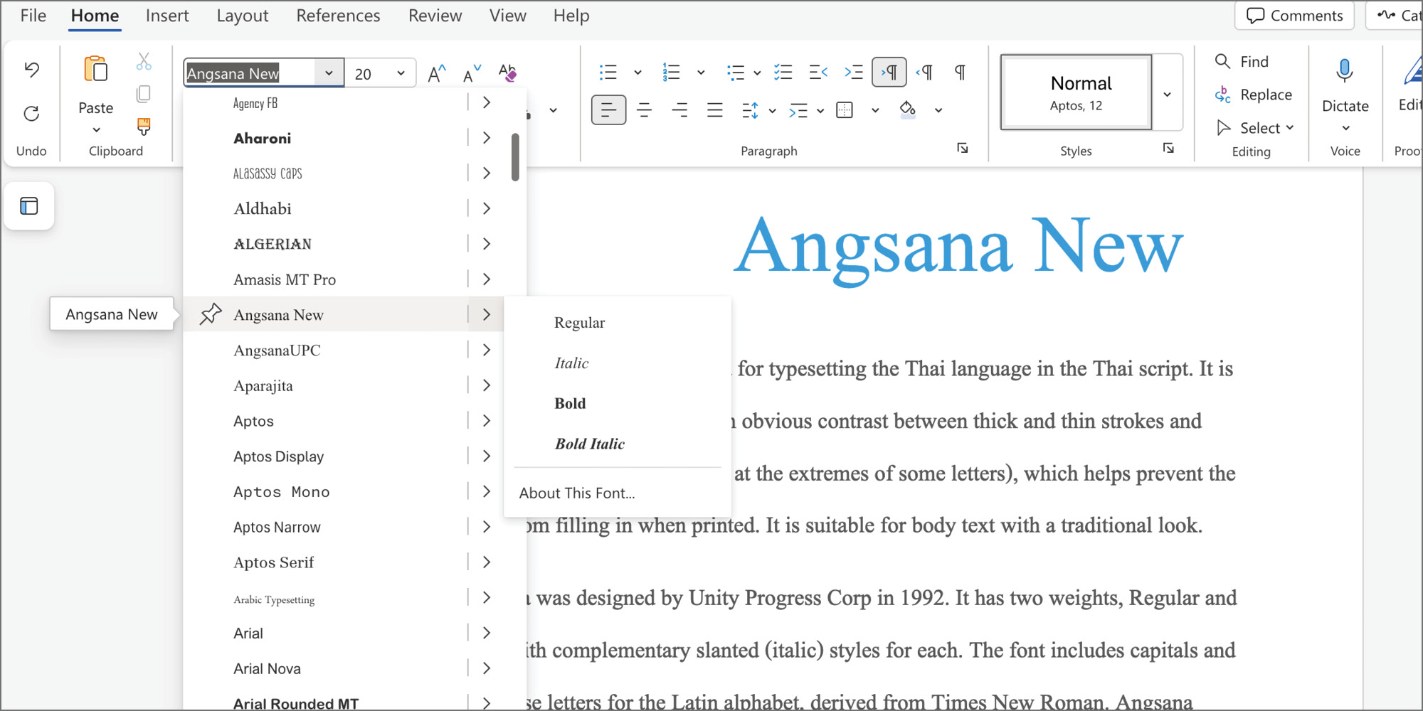Expand the Styles gallery dropdown

coord(1166,93)
